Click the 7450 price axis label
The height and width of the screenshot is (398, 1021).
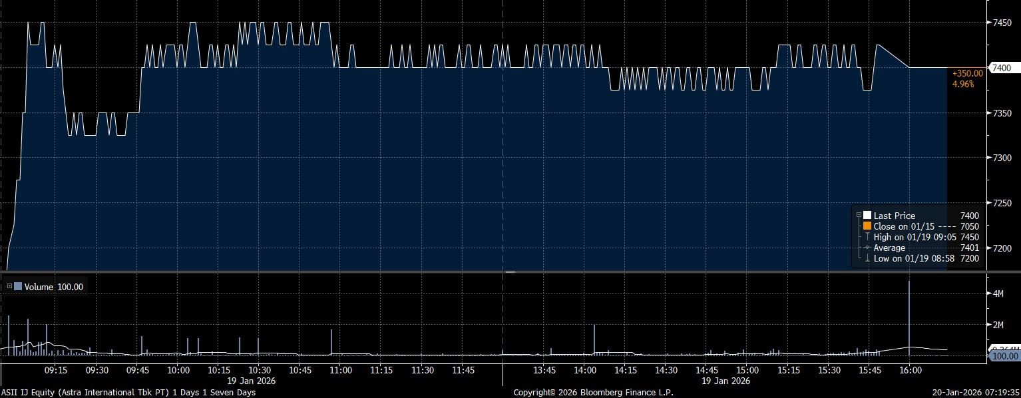coord(1002,23)
